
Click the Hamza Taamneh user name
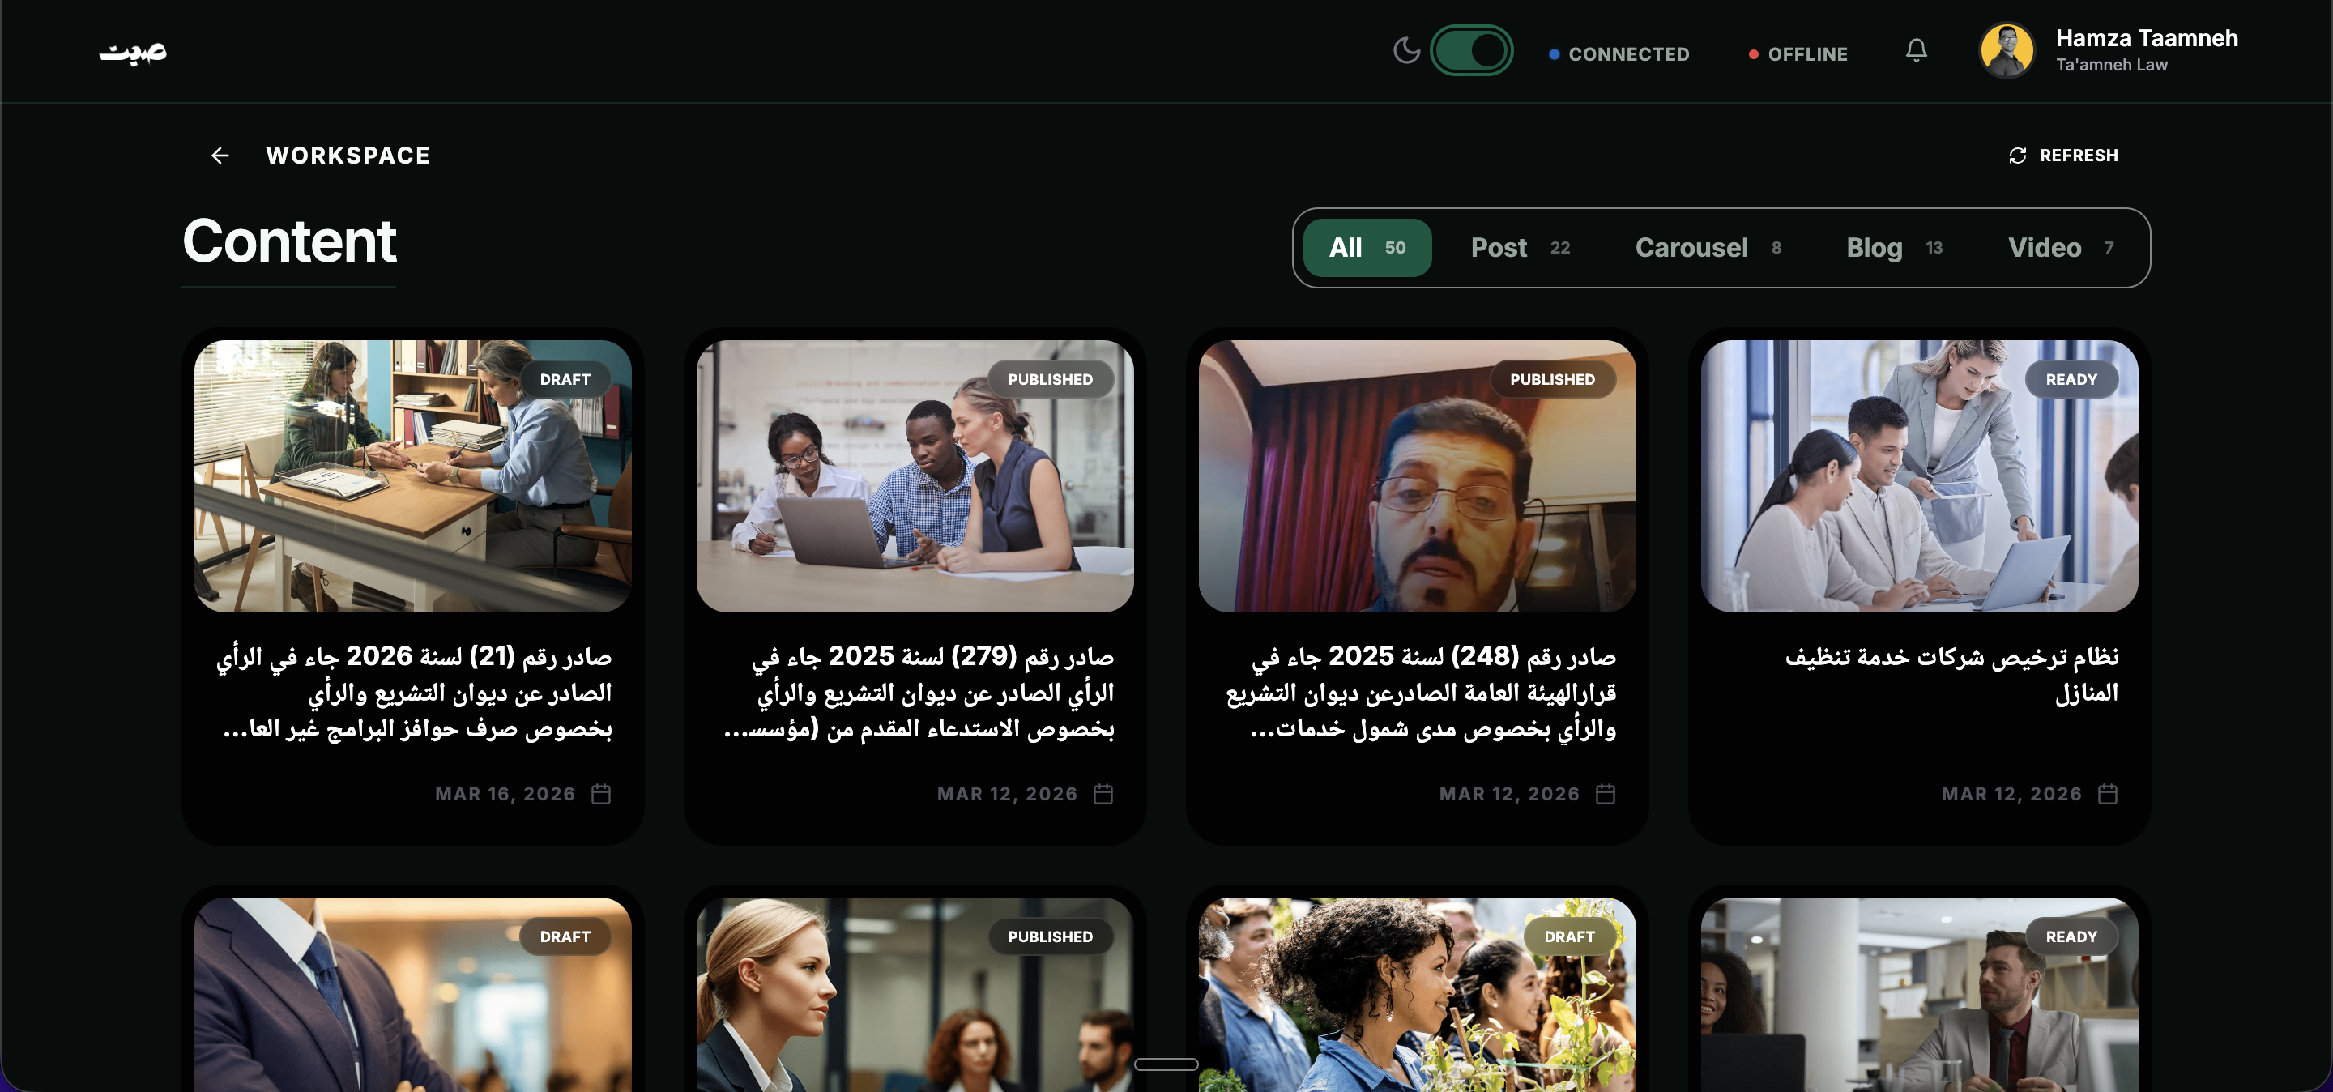click(2147, 38)
